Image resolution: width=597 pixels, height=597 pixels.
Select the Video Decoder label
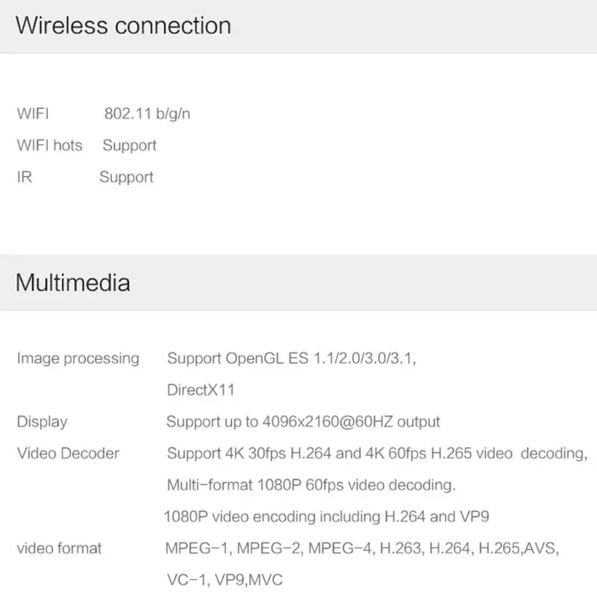[68, 453]
